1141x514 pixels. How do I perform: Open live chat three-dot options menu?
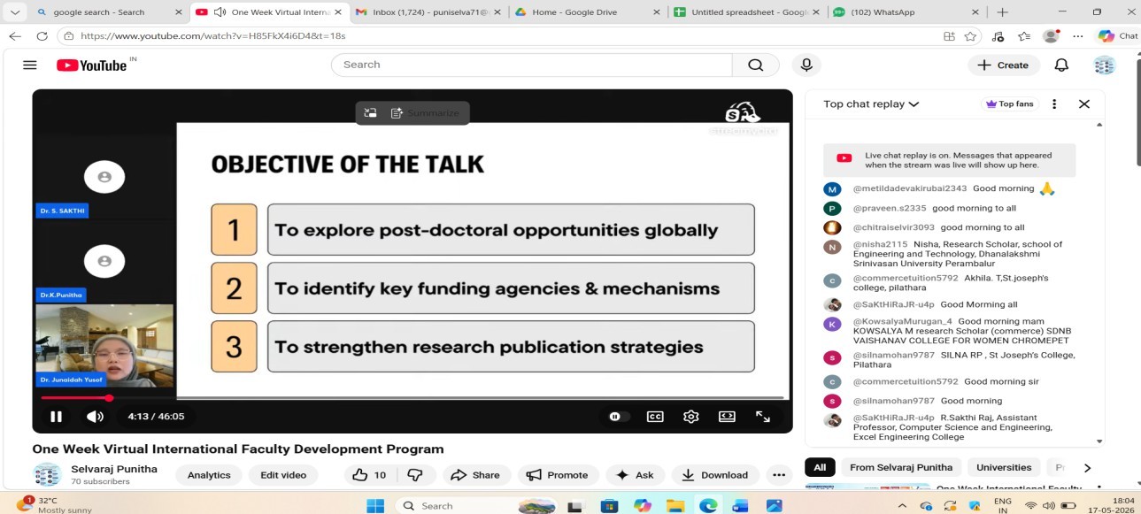(x=1053, y=104)
